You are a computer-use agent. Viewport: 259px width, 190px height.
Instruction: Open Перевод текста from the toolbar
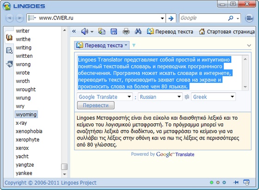coord(170,31)
